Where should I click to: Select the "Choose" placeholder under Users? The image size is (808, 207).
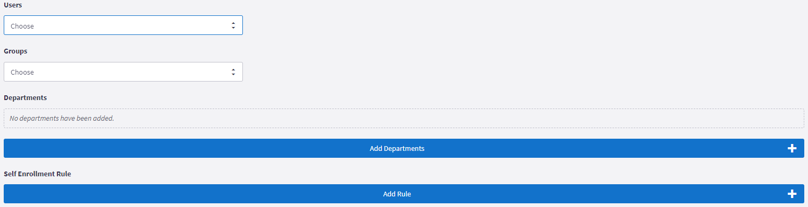pyautogui.click(x=22, y=26)
